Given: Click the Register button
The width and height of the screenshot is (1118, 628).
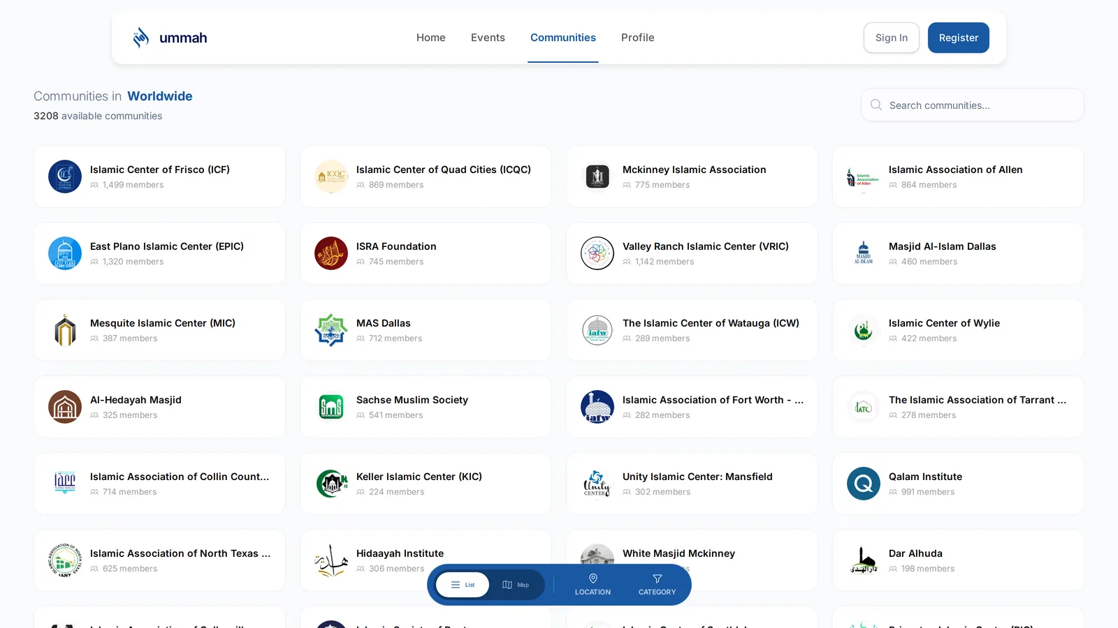Looking at the screenshot, I should pyautogui.click(x=959, y=38).
